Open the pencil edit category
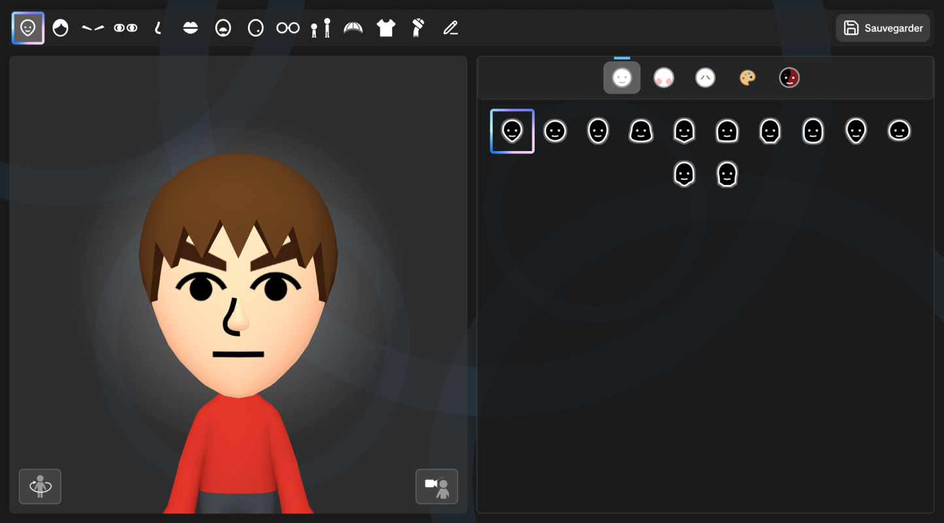Image resolution: width=944 pixels, height=523 pixels. [x=450, y=28]
